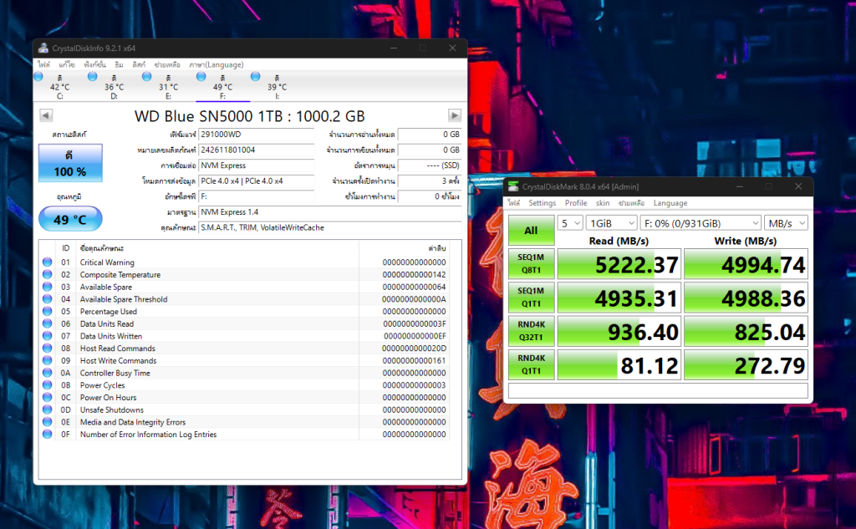Click the status circle beside Data Units Written

click(x=48, y=336)
